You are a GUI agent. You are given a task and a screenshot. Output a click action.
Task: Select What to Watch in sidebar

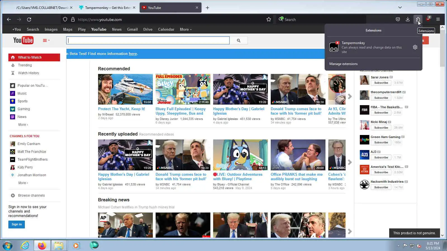tap(34, 57)
